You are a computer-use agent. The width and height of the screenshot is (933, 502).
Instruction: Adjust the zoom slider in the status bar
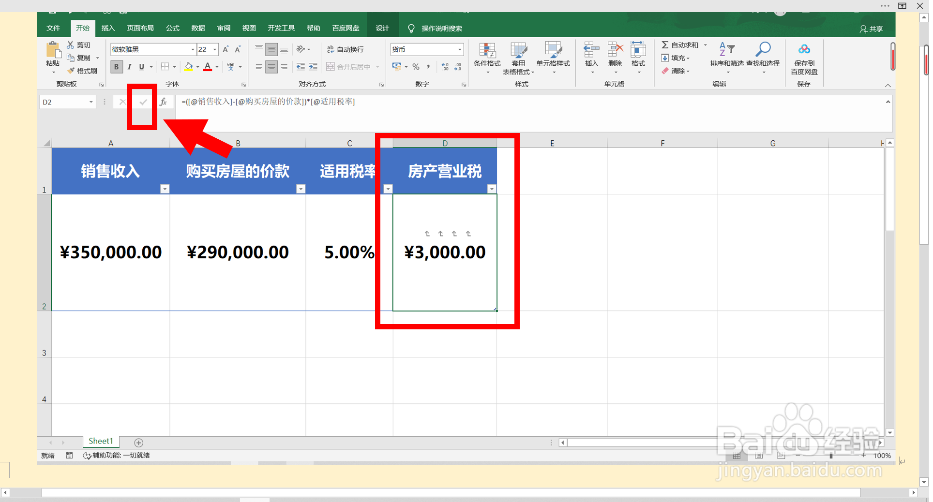(x=831, y=455)
